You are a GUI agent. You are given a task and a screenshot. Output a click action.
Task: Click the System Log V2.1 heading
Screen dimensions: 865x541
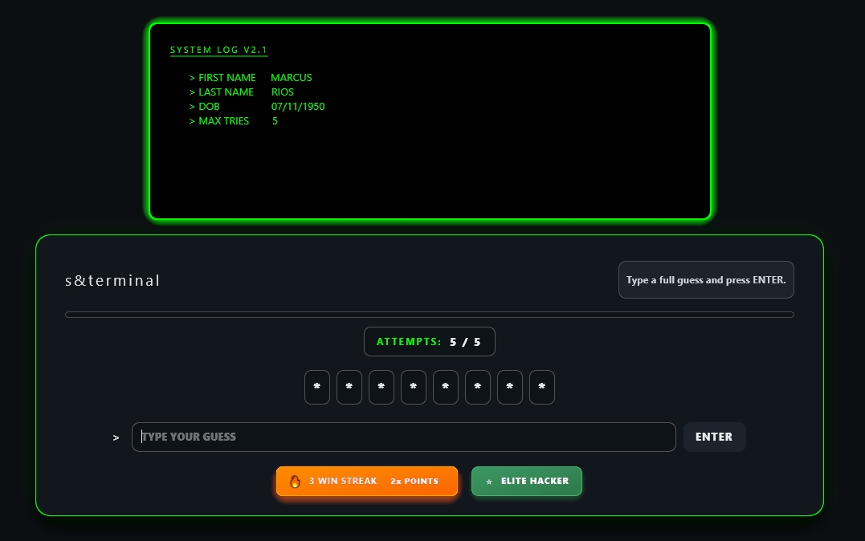tap(218, 51)
